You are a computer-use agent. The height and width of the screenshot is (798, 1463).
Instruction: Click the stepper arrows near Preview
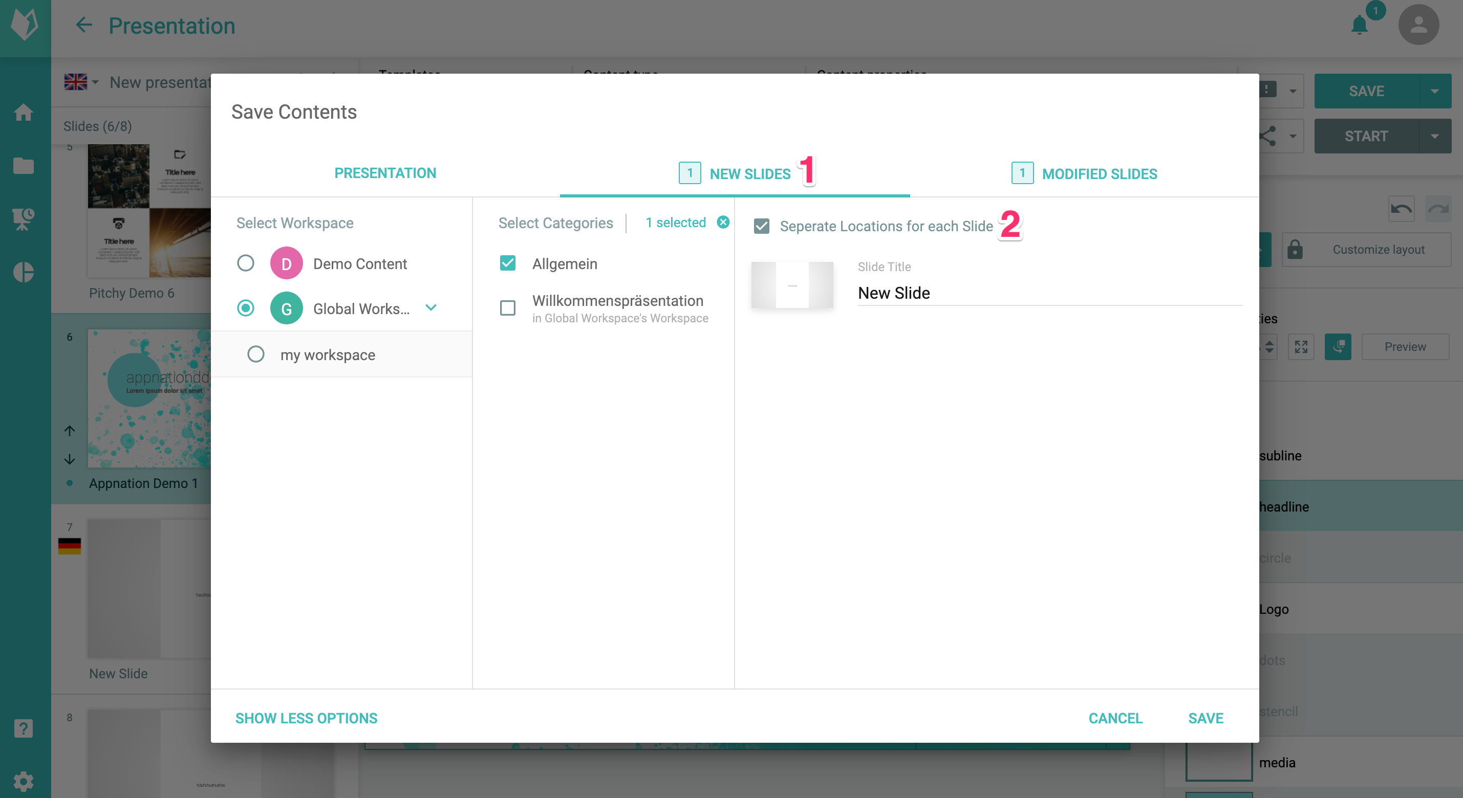pos(1270,346)
